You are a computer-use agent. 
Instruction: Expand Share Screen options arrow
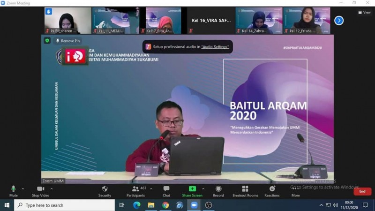203,189
